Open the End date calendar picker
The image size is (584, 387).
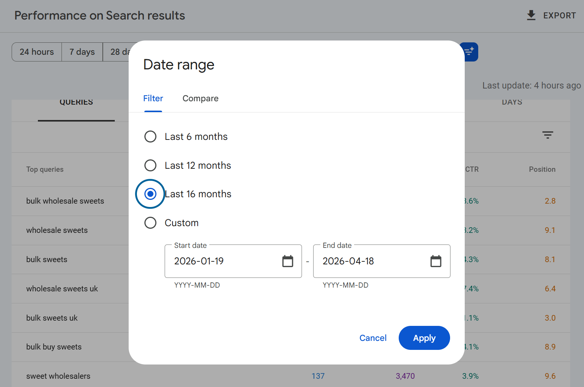coord(436,261)
